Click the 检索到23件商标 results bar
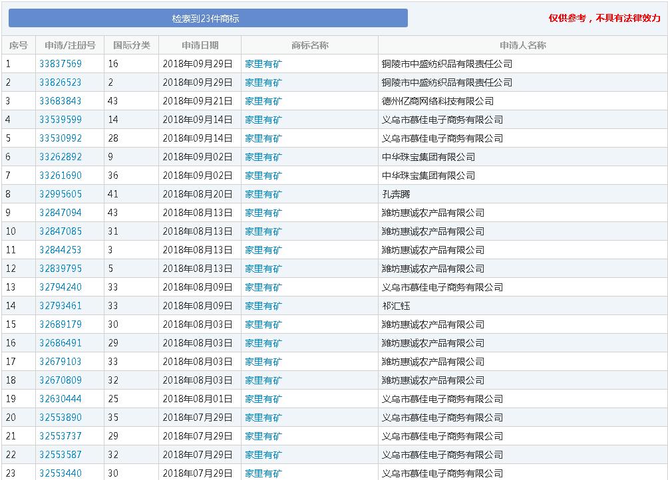 [208, 19]
